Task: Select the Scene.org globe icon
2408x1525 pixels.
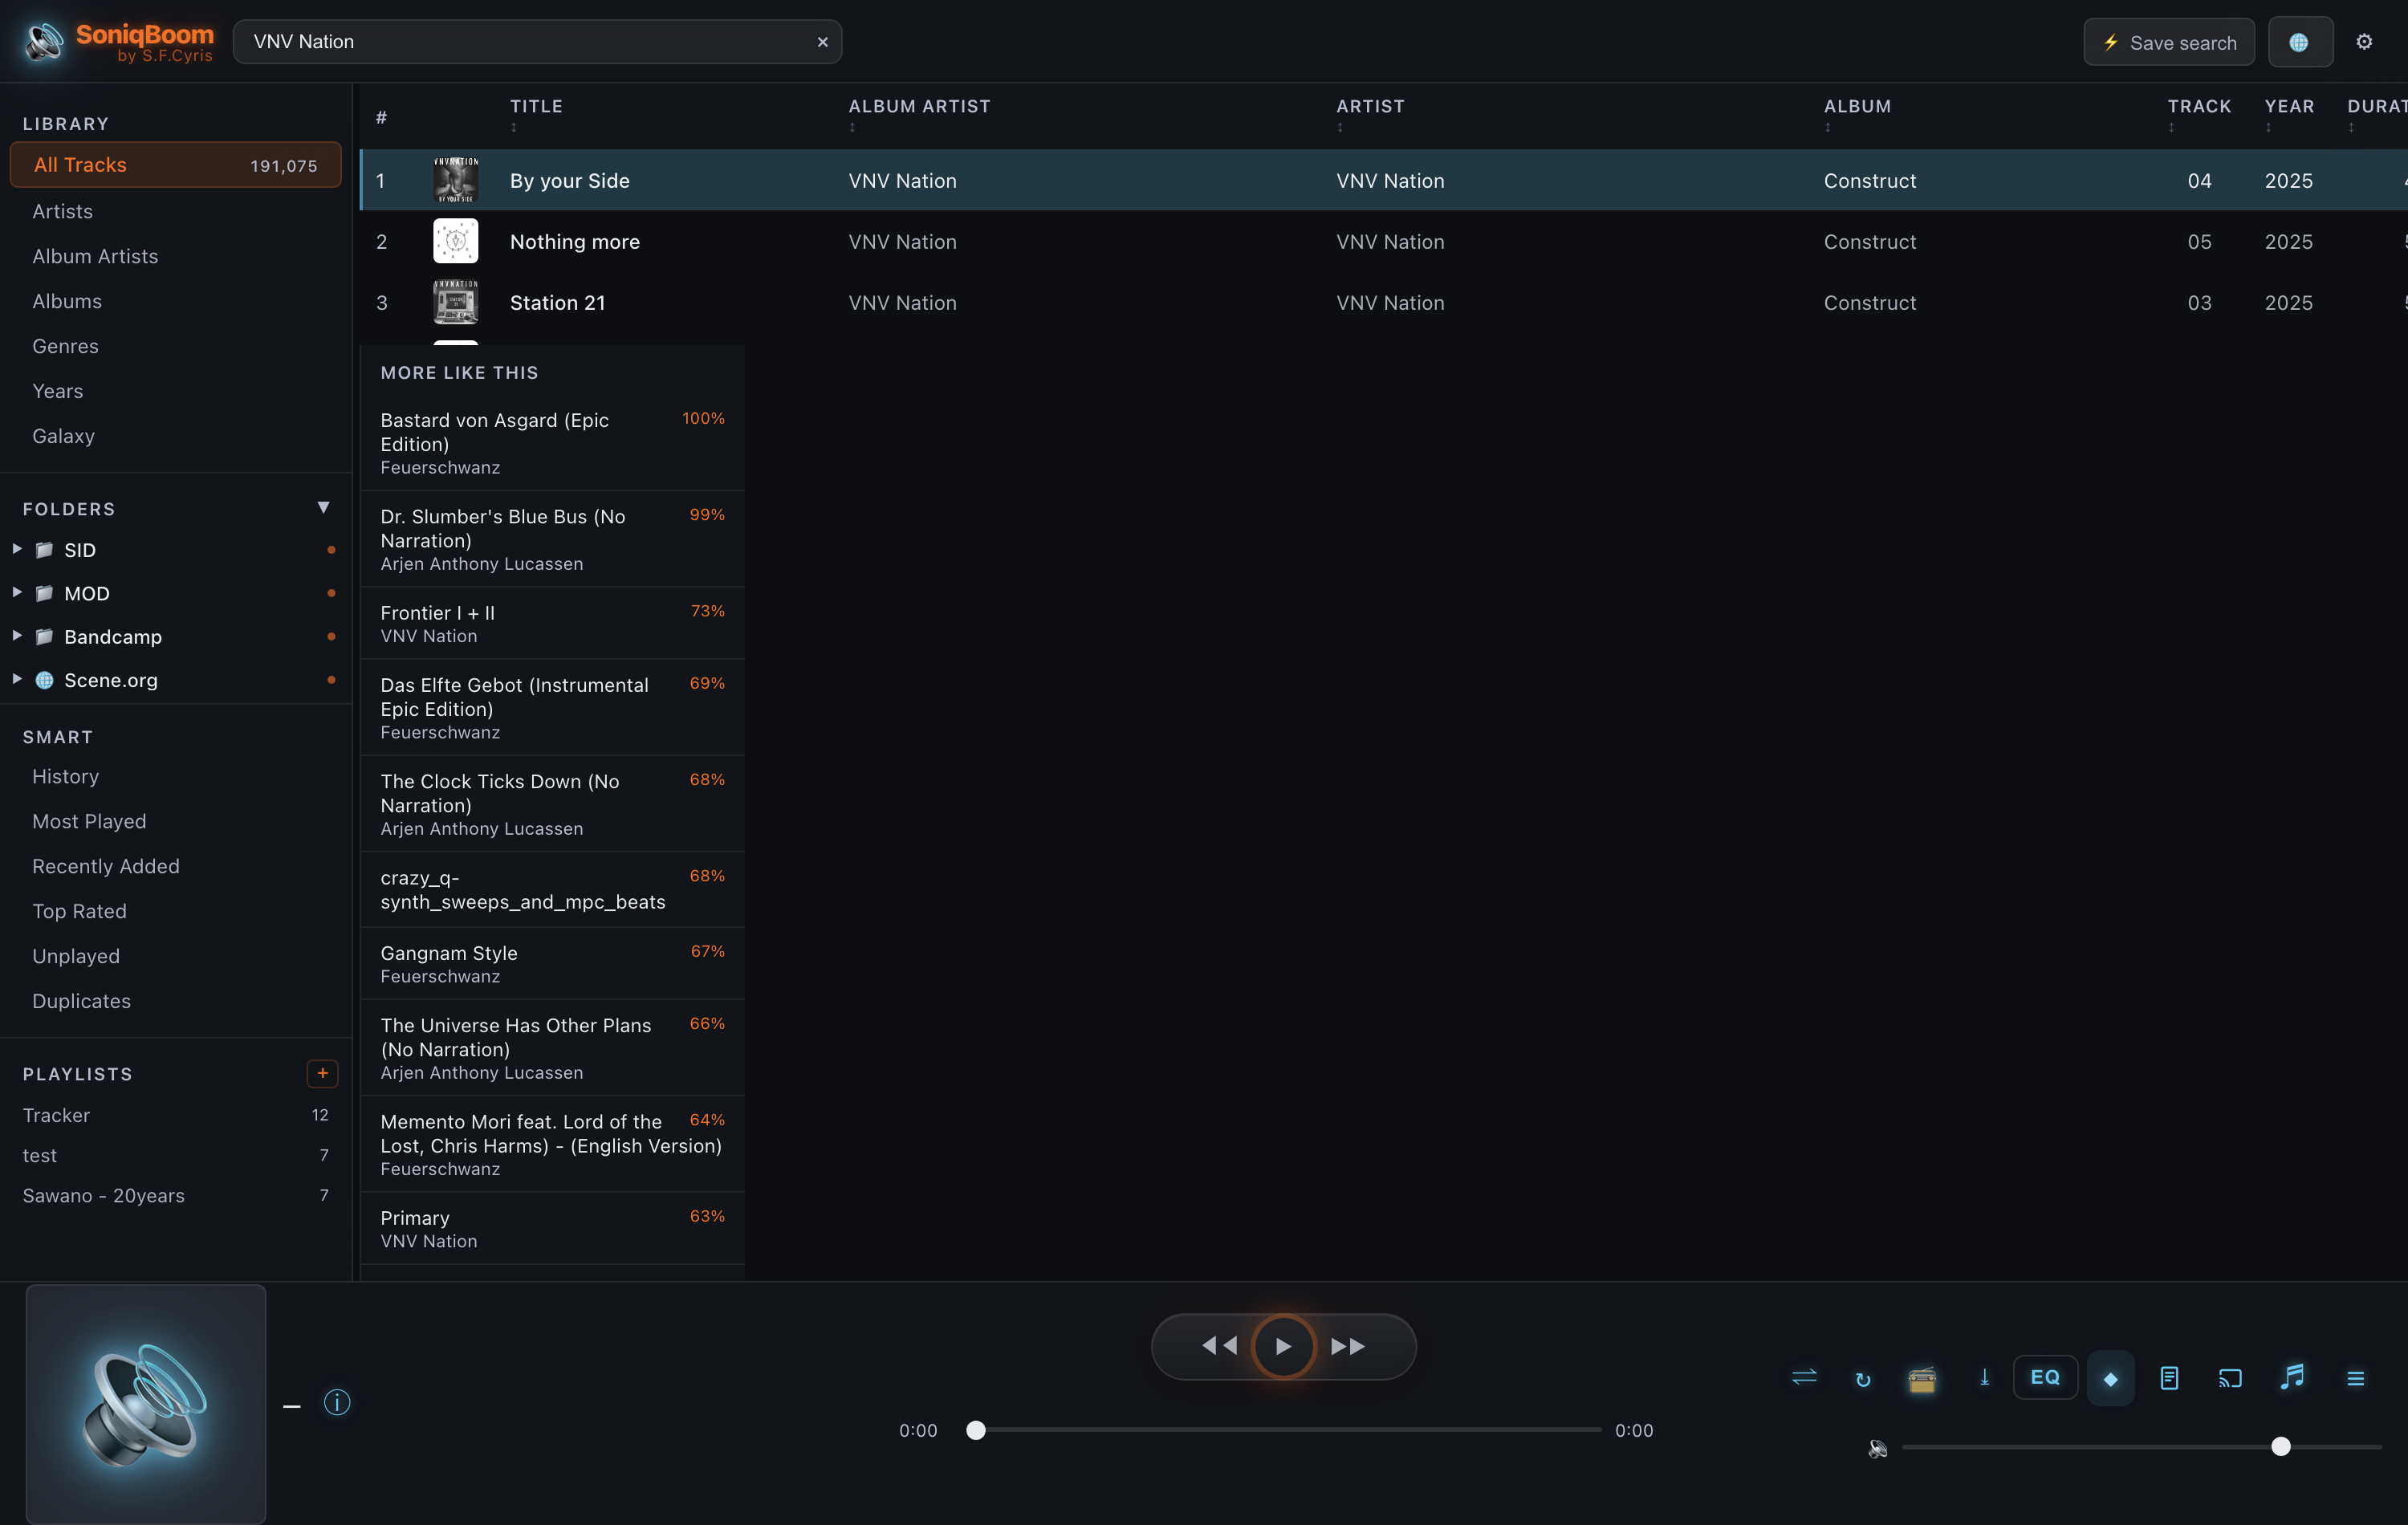Action: pos(44,680)
